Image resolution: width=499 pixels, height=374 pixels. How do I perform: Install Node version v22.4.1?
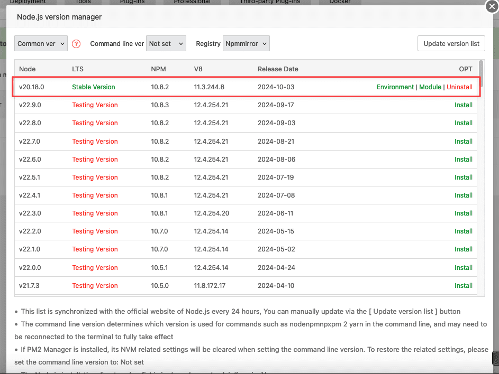464,195
